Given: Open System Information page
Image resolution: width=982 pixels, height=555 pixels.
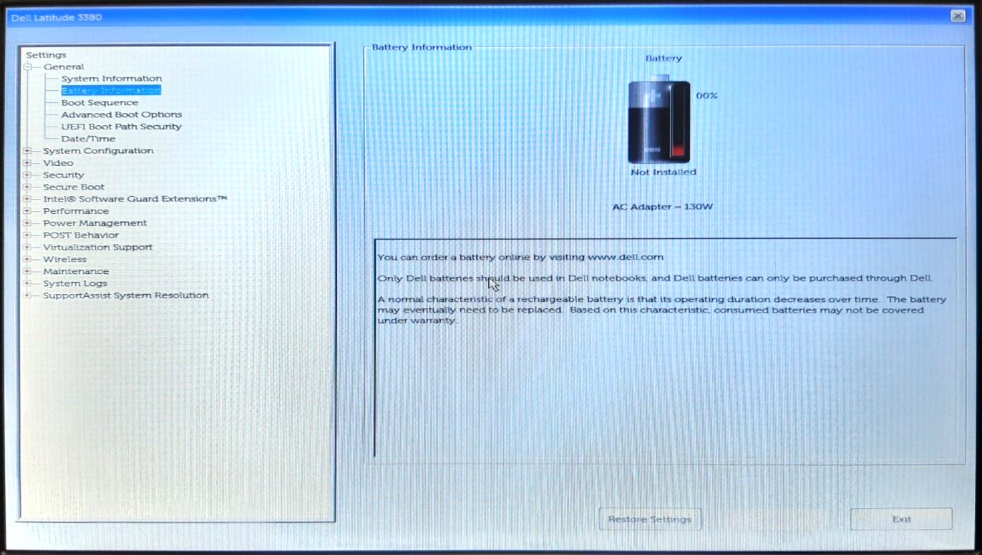Looking at the screenshot, I should tap(112, 79).
